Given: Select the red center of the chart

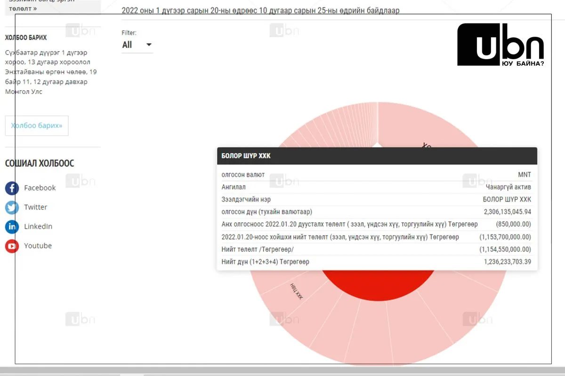Looking at the screenshot, I should (379, 286).
